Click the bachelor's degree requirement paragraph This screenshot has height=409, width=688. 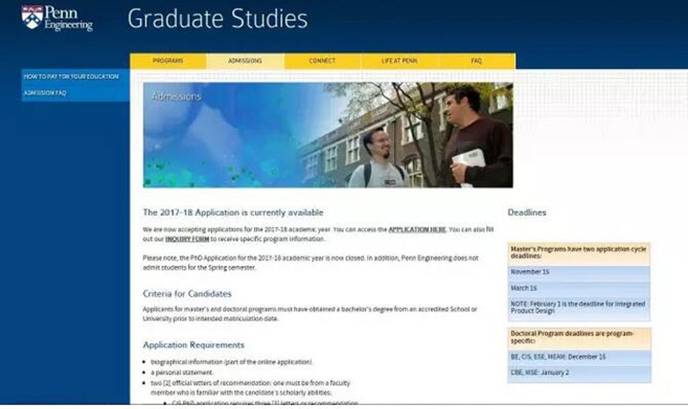coord(309,314)
